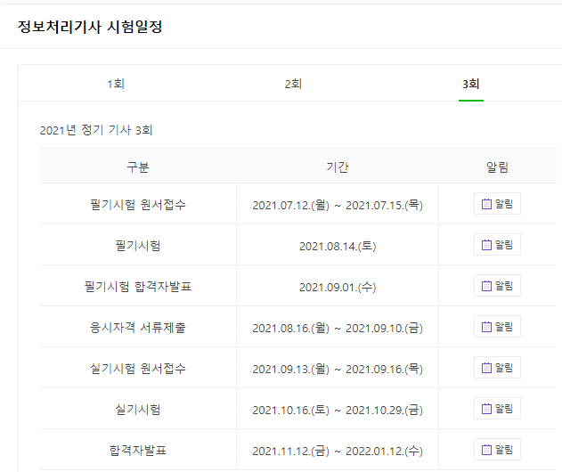Click the period 2021.10.16.(토) ~ 2021.10.29.(금)
This screenshot has height=472, width=562.
coord(338,410)
